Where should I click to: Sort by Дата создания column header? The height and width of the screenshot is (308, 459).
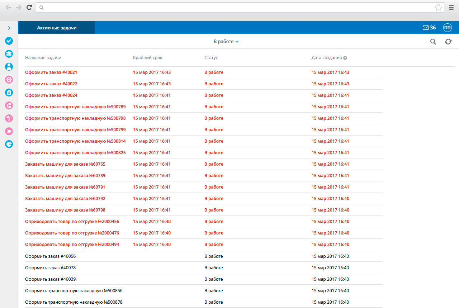point(327,58)
